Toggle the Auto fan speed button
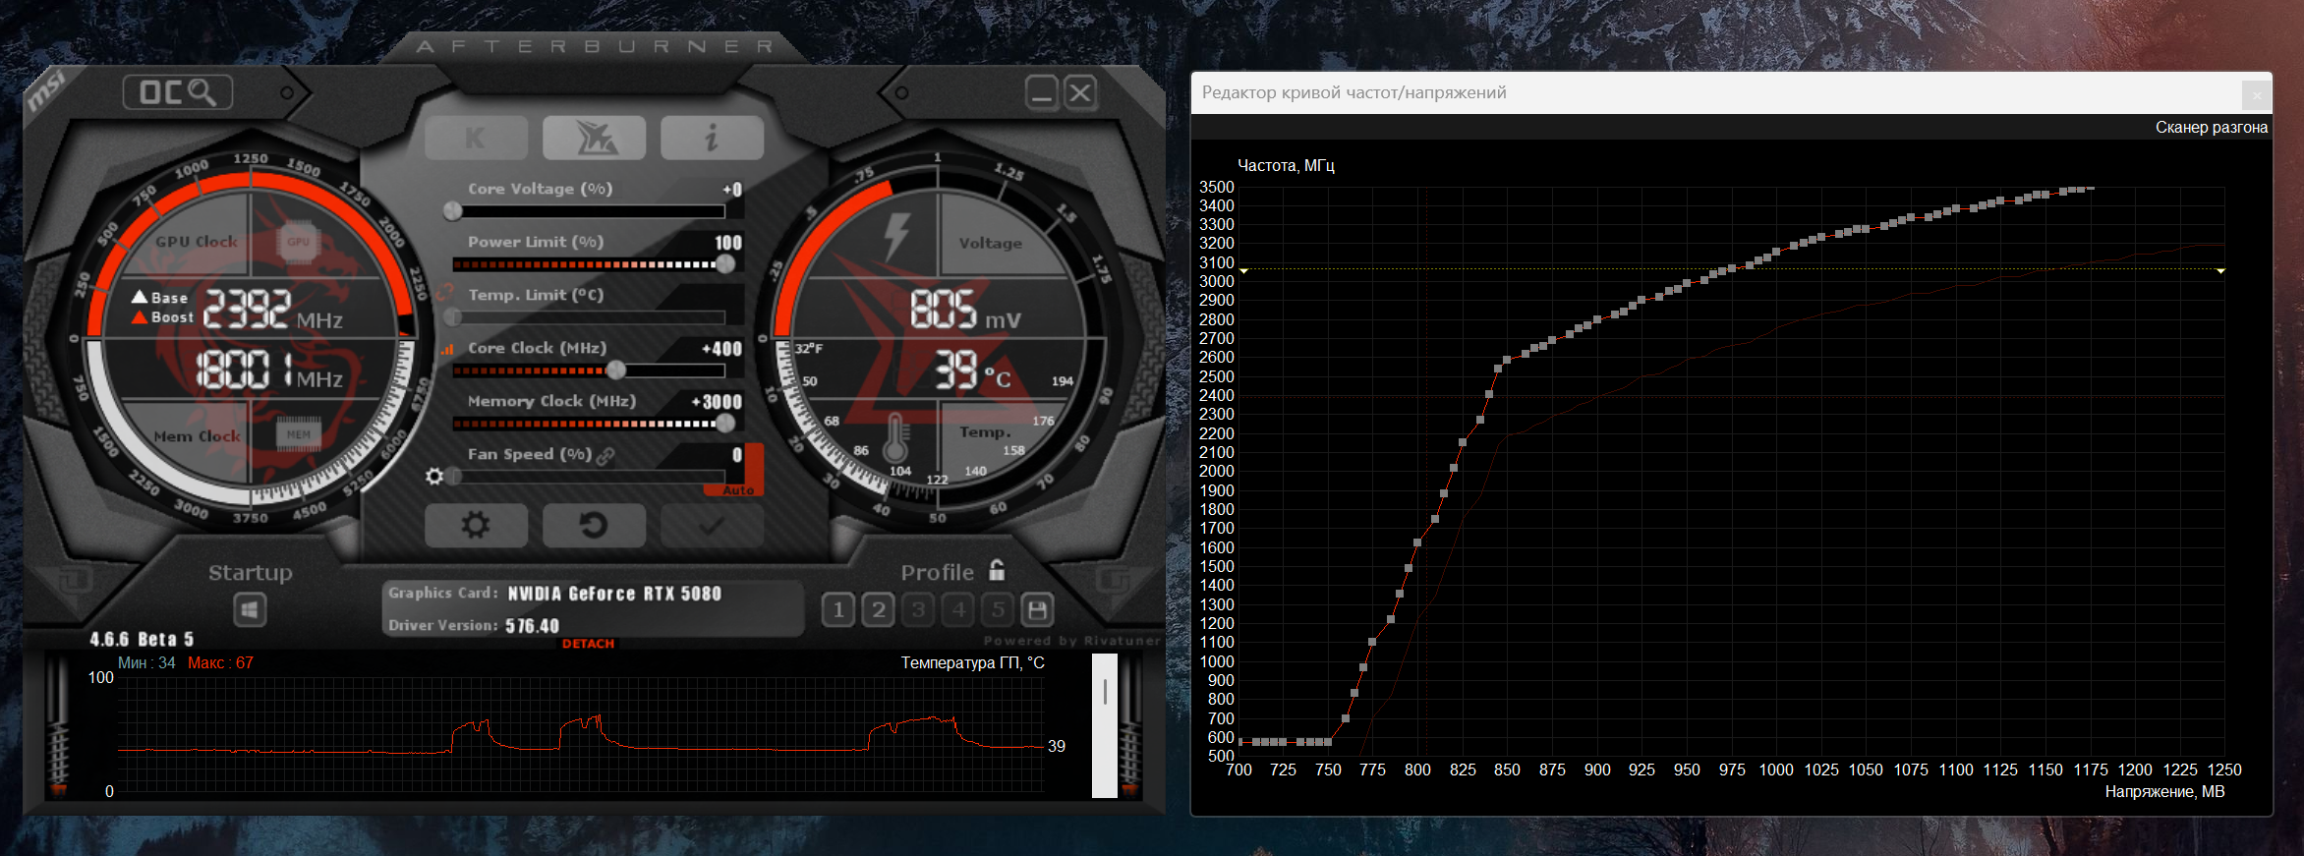Image resolution: width=2304 pixels, height=856 pixels. tap(738, 489)
